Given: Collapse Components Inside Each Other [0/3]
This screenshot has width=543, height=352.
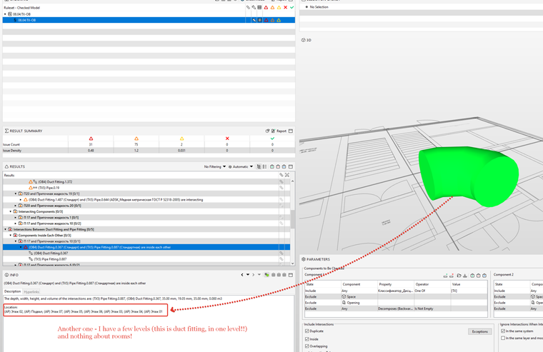Looking at the screenshot, I should 11,236.
